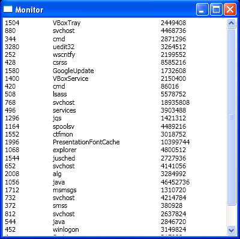Select PID 1056

(x=12, y=182)
